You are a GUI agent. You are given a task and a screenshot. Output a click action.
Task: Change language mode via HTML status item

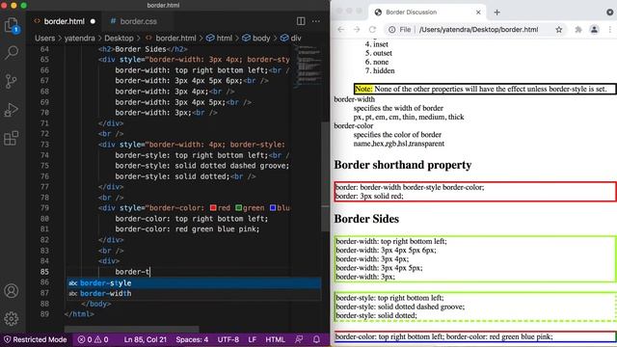click(275, 339)
